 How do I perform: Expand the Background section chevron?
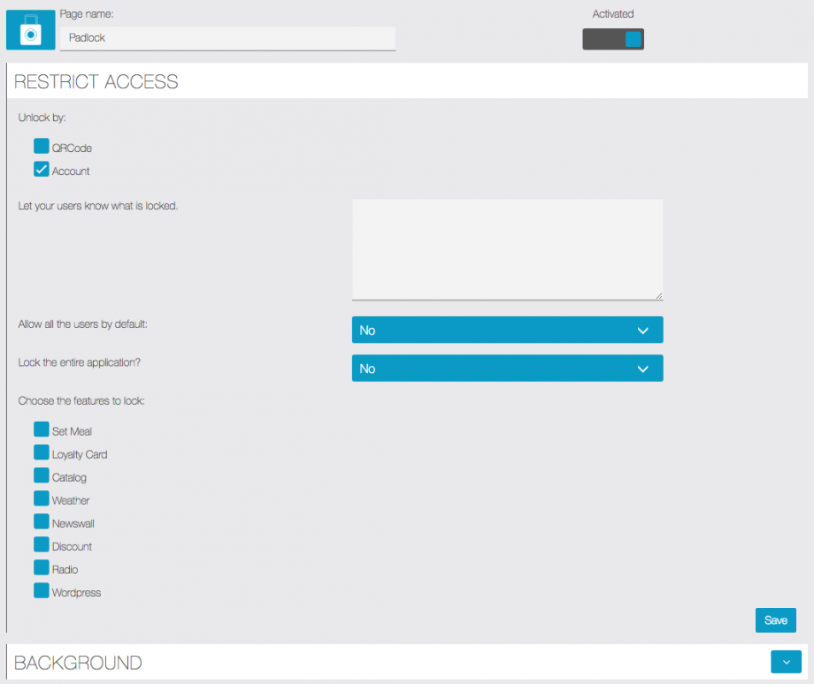pyautogui.click(x=786, y=662)
